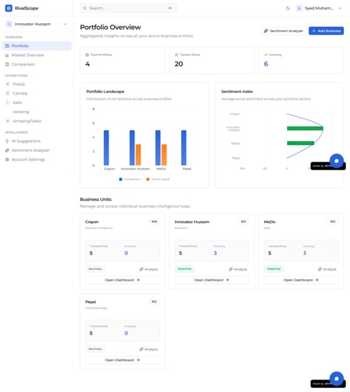Click the user avatar S badge
The image size is (350, 392).
(299, 8)
